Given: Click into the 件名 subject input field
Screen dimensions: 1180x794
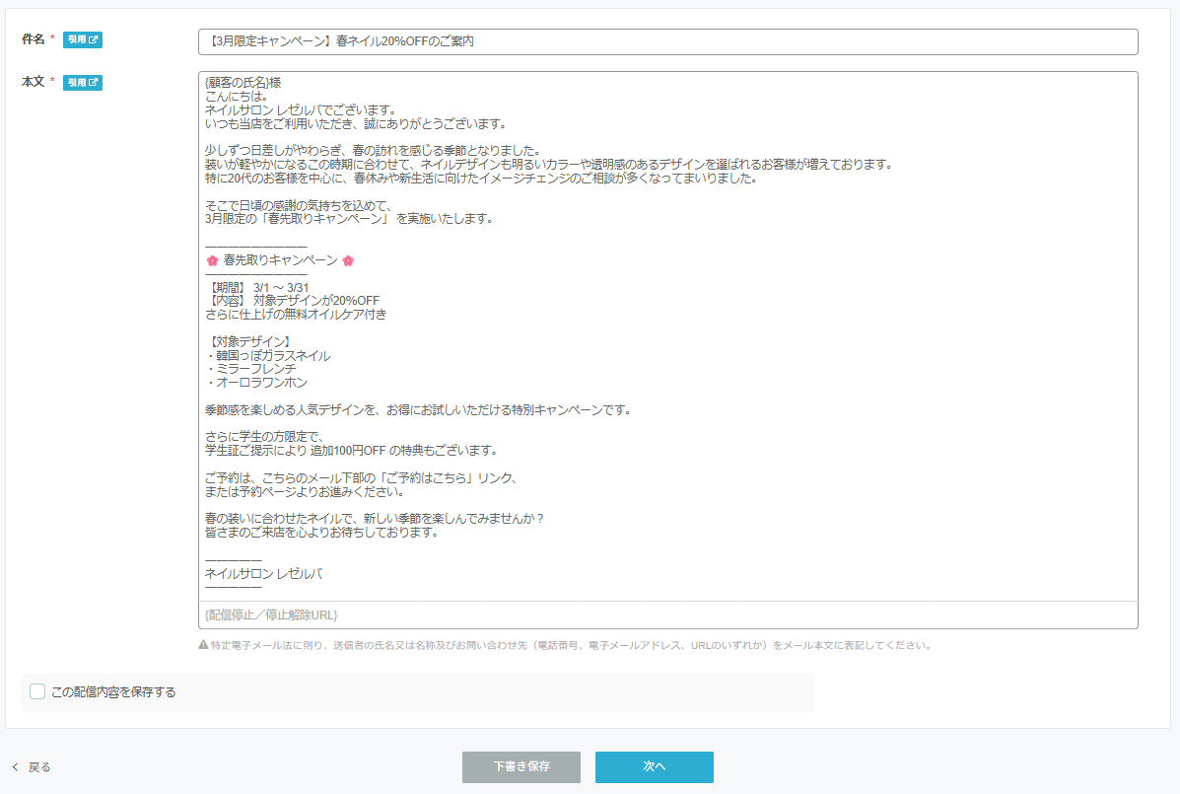Looking at the screenshot, I should [667, 42].
